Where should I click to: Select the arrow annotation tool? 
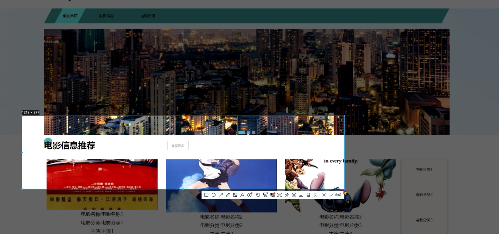[x=221, y=195]
